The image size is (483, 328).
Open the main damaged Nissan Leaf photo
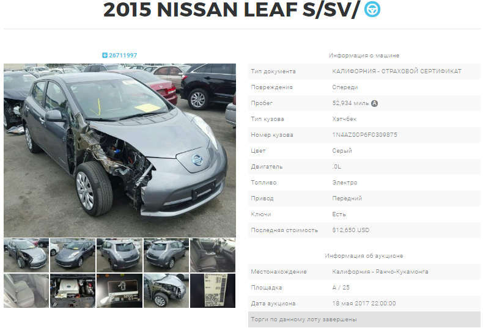coord(120,150)
